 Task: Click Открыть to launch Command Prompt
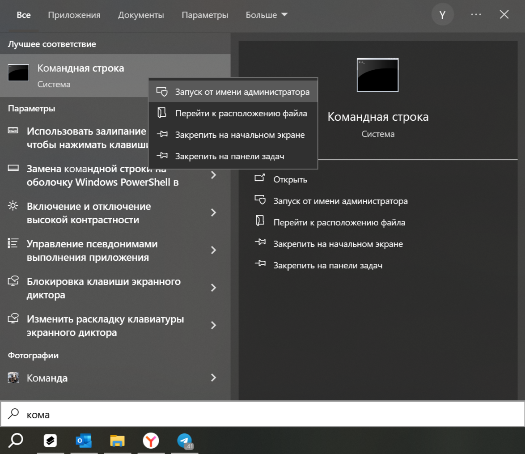point(291,179)
